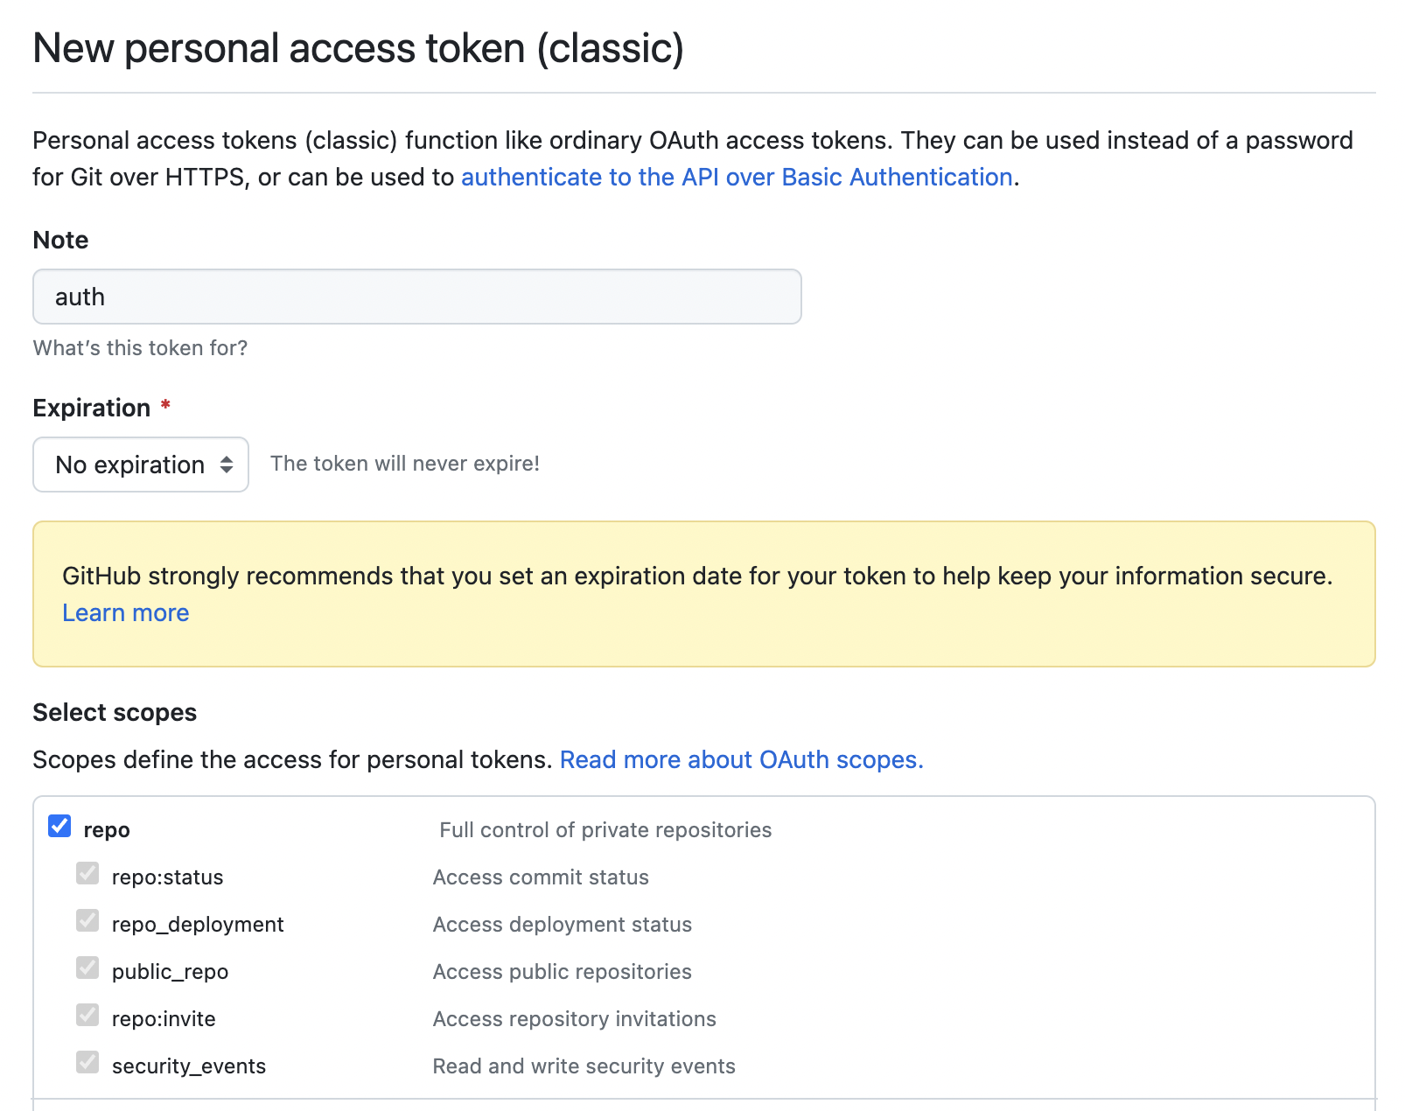This screenshot has width=1405, height=1111.
Task: Click the bold "repo" scope name
Action: point(107,830)
